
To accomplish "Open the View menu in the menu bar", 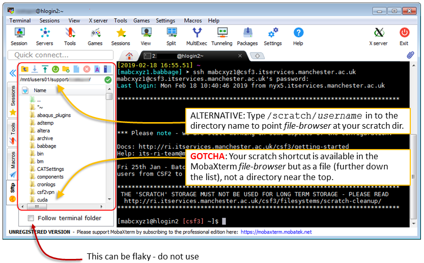I will pos(74,20).
